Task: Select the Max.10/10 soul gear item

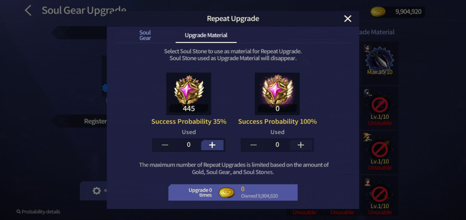Action: [379, 62]
